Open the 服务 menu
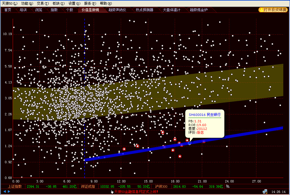 pos(90,3)
